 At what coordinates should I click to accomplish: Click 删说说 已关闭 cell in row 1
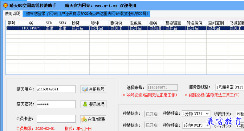[x=118, y=28]
